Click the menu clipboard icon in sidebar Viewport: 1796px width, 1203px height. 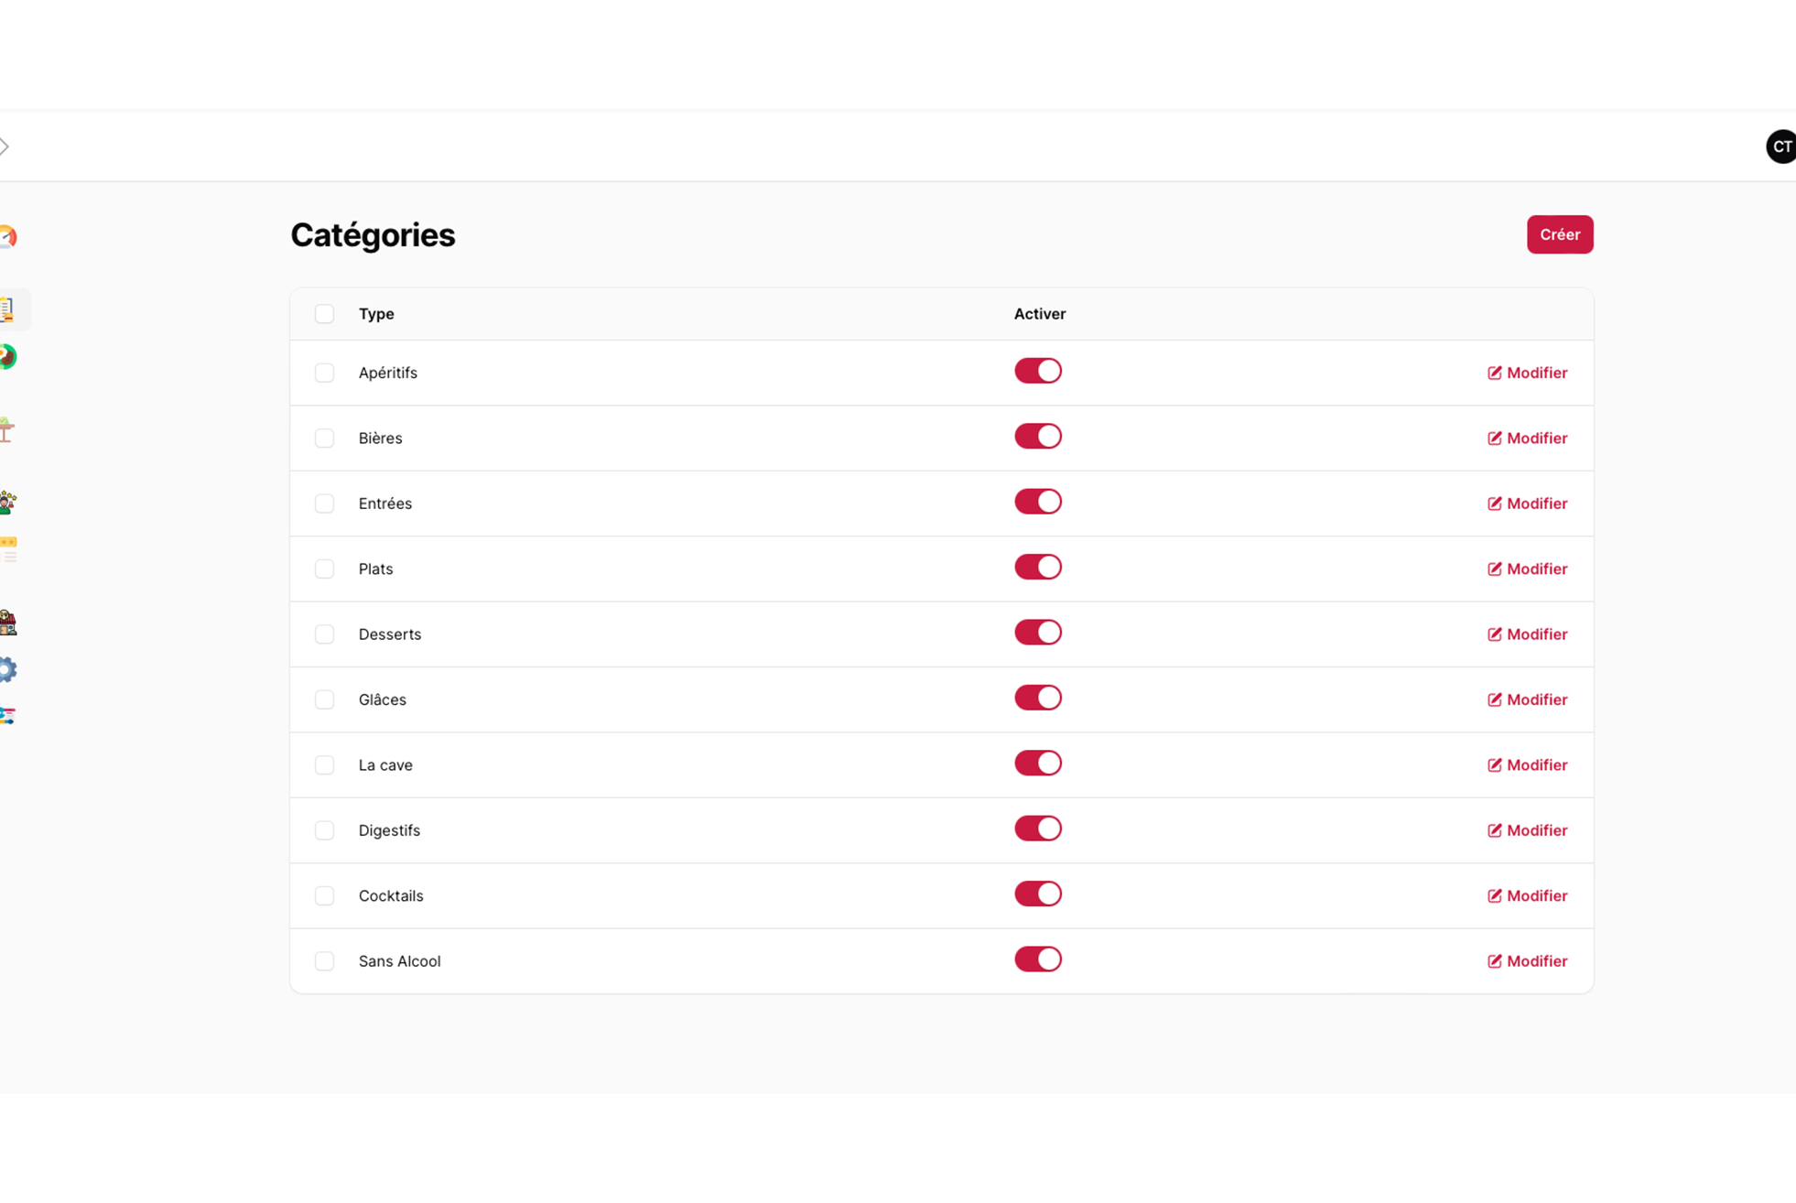coord(7,309)
